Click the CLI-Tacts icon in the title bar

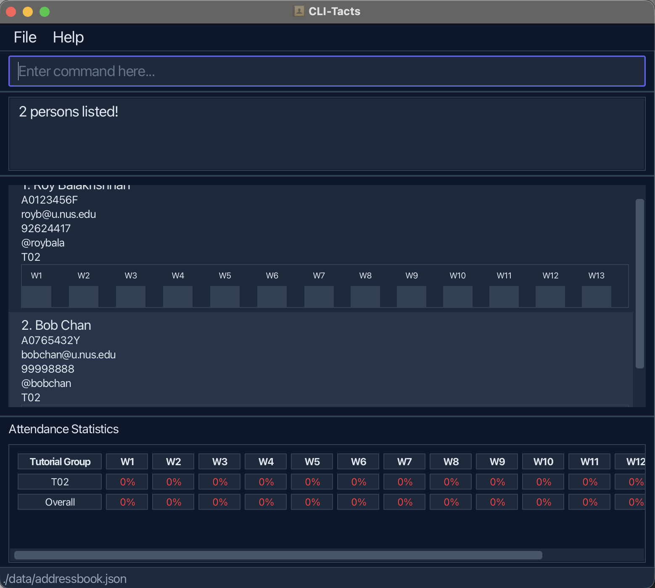click(x=298, y=11)
